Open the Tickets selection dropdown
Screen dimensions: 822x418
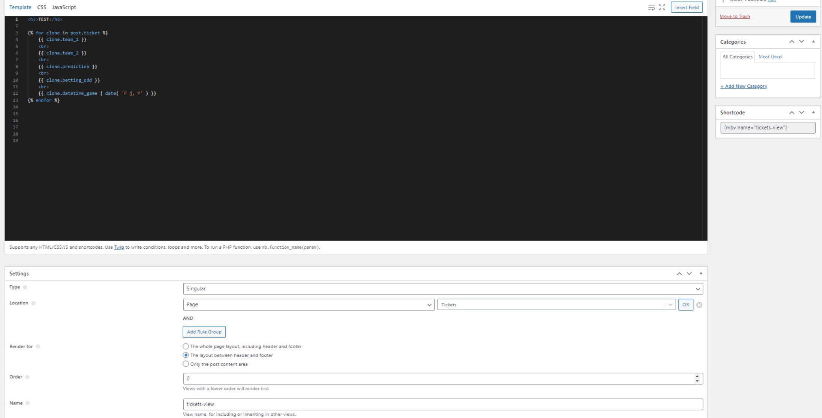tap(556, 305)
